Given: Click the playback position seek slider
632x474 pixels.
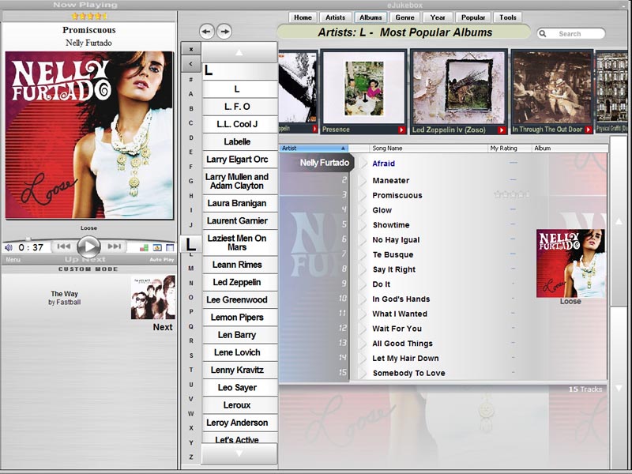Looking at the screenshot, I should click(x=28, y=239).
